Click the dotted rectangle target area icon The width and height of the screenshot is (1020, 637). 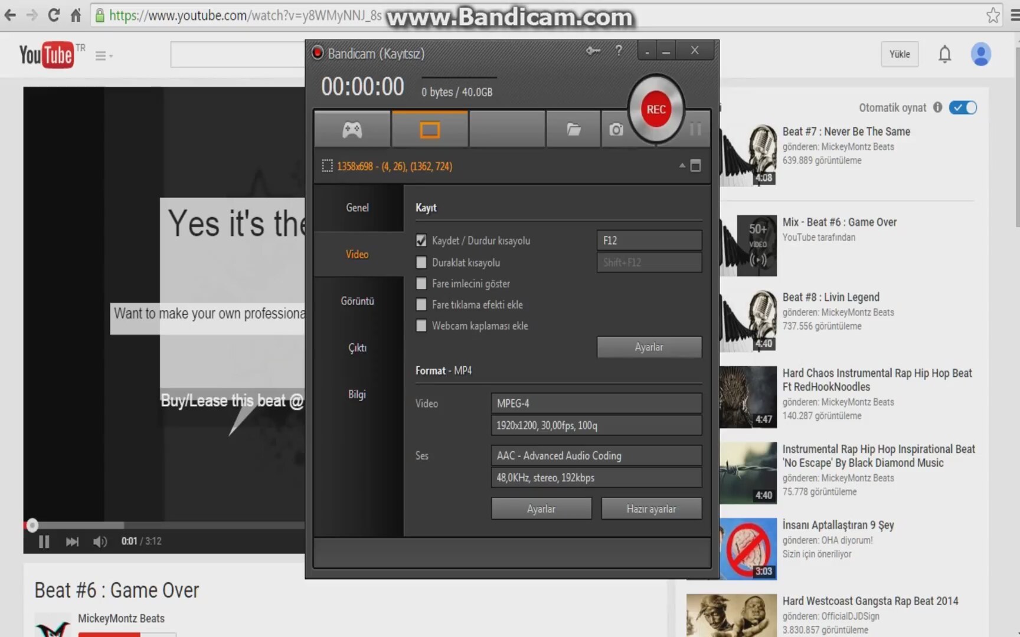click(x=327, y=166)
